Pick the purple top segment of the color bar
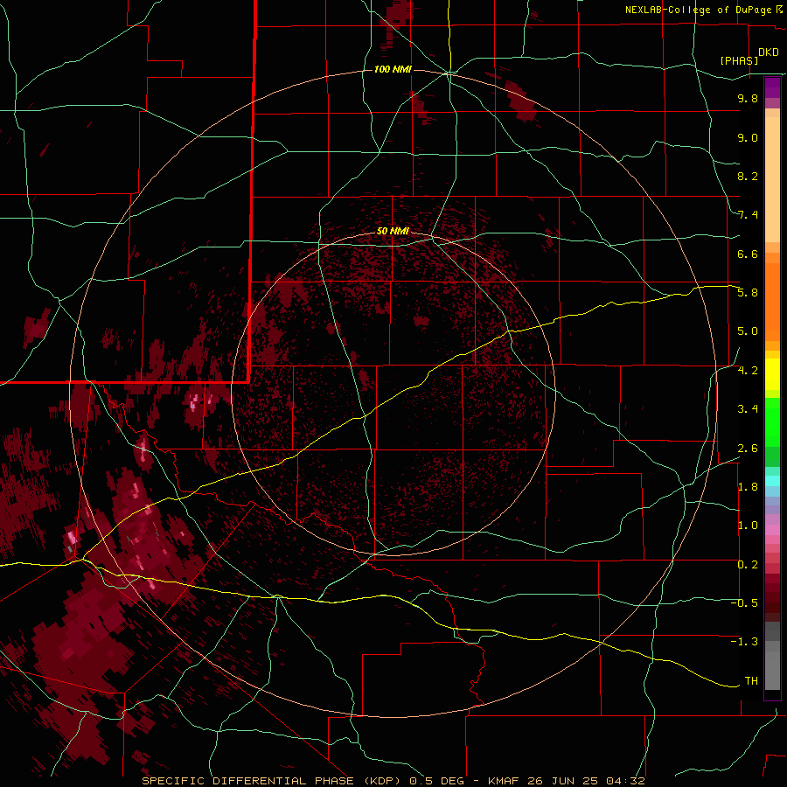This screenshot has height=787, width=787. coord(772,87)
